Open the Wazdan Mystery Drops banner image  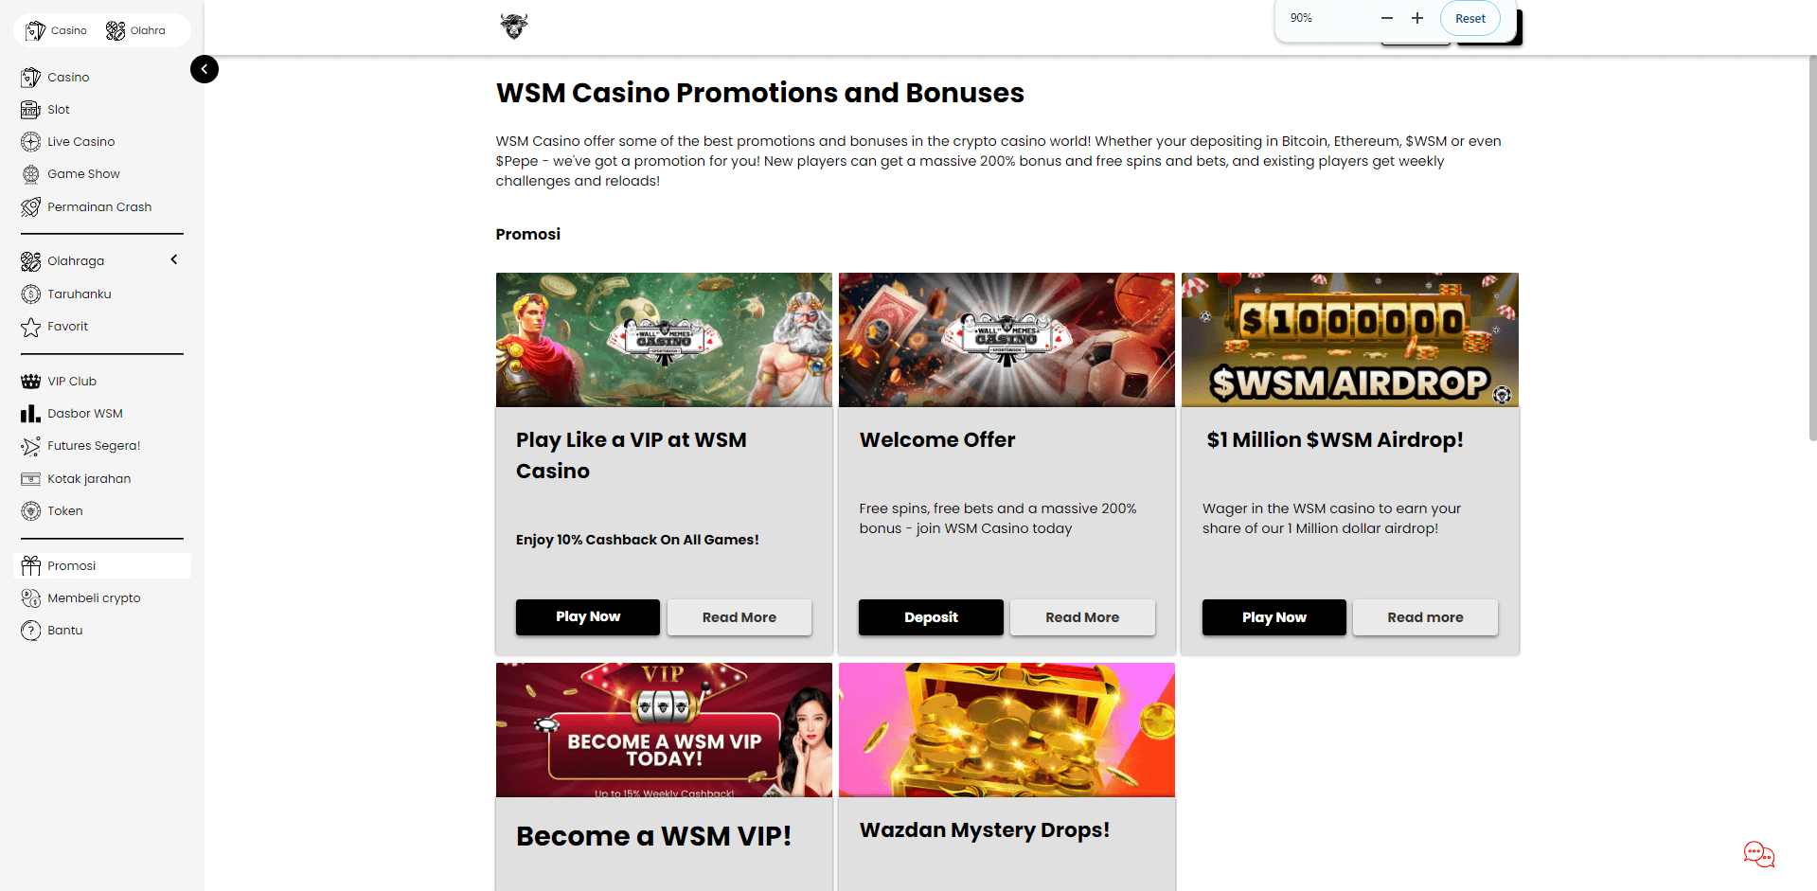[1006, 730]
